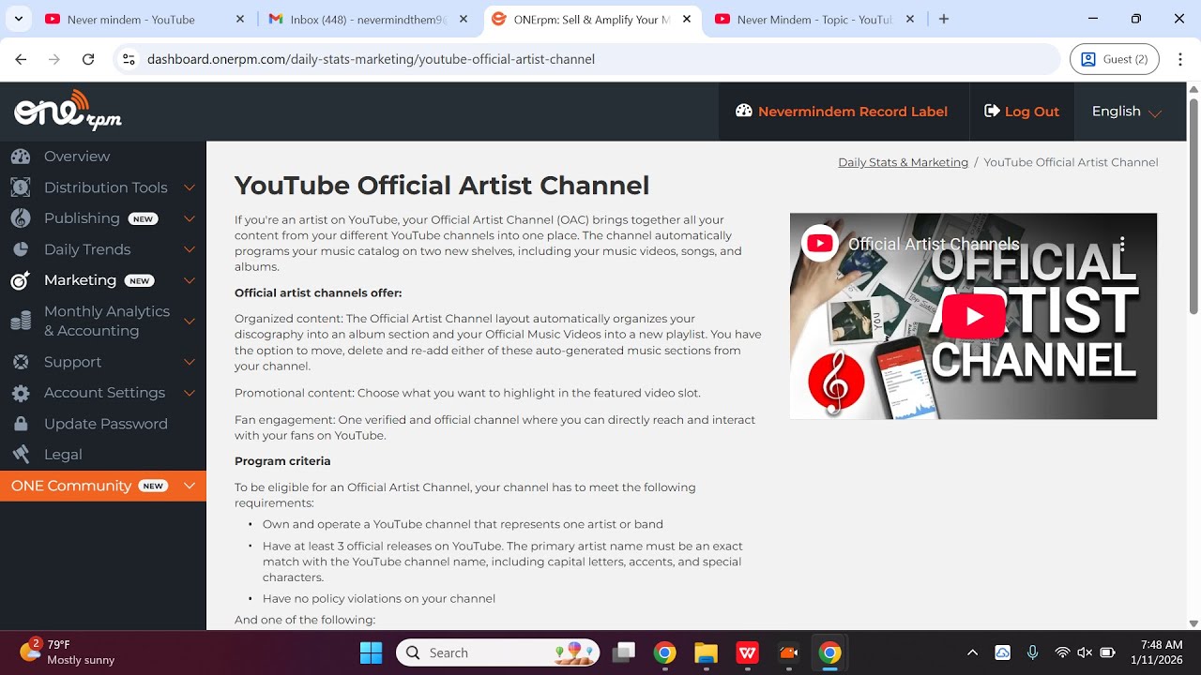Click the Overview gauge icon in sidebar
1201x675 pixels.
click(x=21, y=157)
